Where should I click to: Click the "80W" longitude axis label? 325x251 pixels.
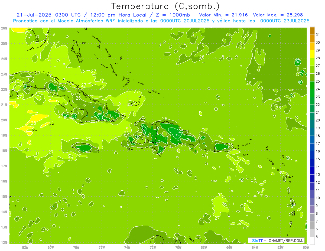pos(51,247)
